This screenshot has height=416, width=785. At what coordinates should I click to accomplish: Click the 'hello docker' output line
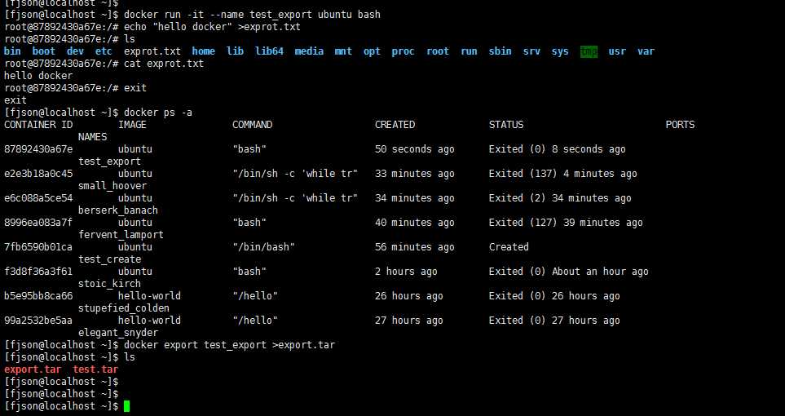tap(38, 76)
